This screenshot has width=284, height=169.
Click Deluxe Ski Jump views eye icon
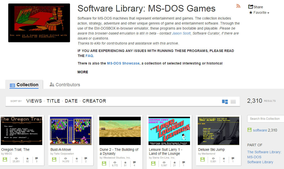pyautogui.click(x=213, y=158)
